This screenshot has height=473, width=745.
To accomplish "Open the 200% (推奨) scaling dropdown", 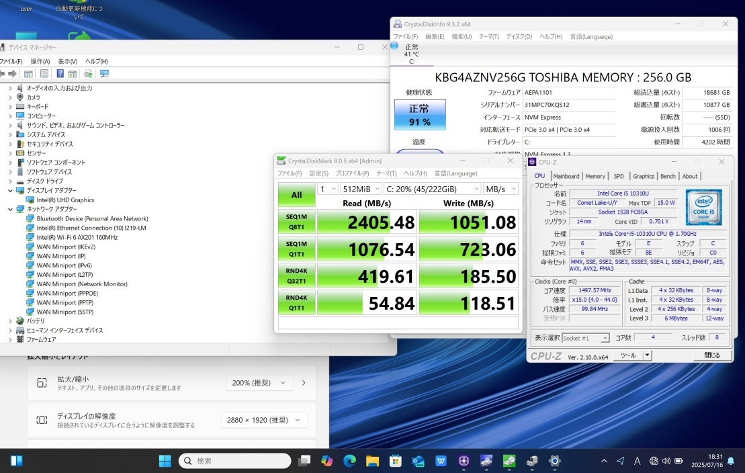I will point(259,383).
